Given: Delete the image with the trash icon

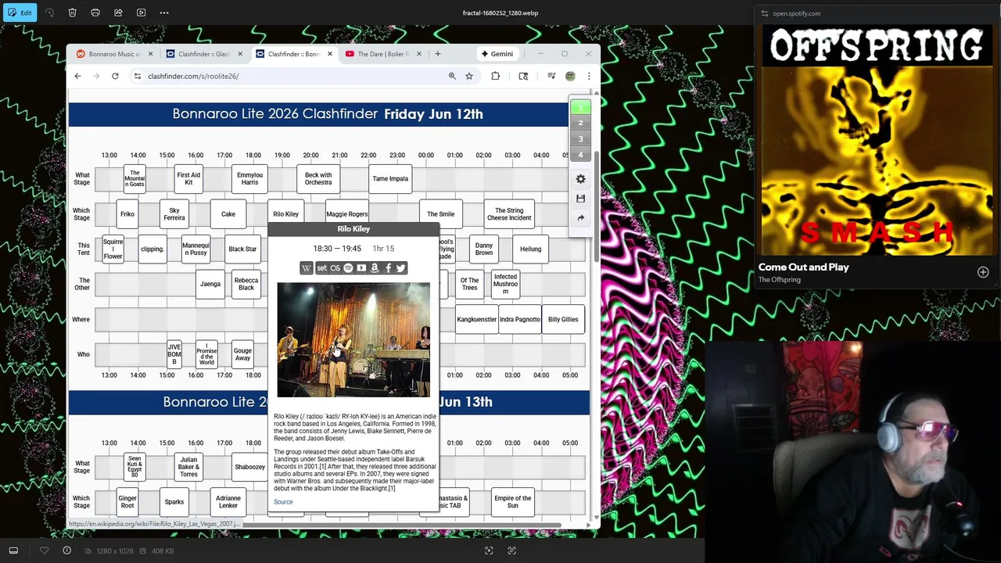Looking at the screenshot, I should (x=72, y=13).
